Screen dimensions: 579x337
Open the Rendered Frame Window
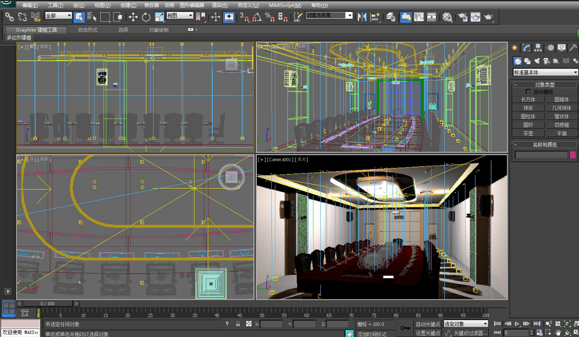click(x=476, y=16)
